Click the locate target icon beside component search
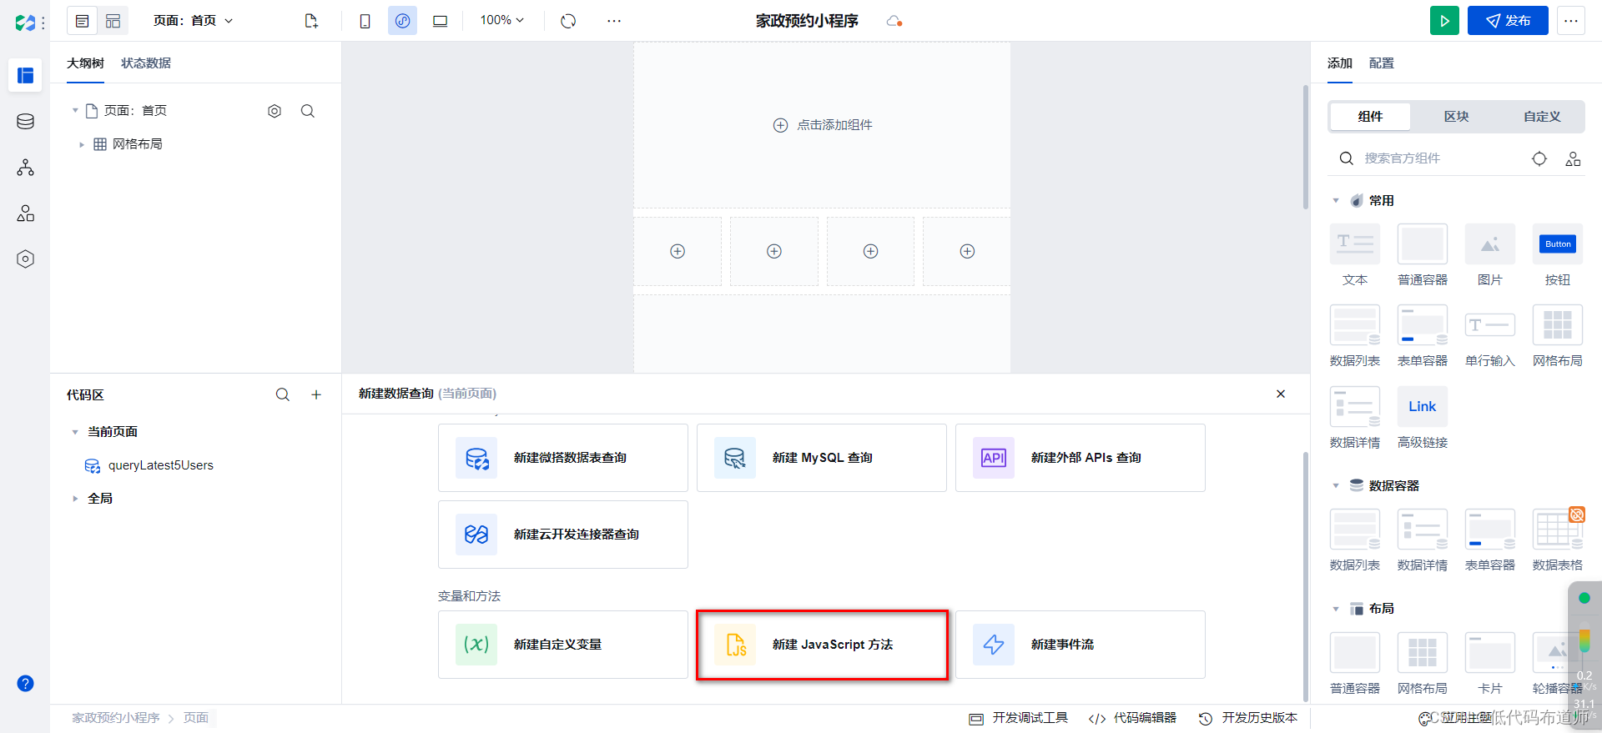The height and width of the screenshot is (733, 1602). click(x=1539, y=158)
